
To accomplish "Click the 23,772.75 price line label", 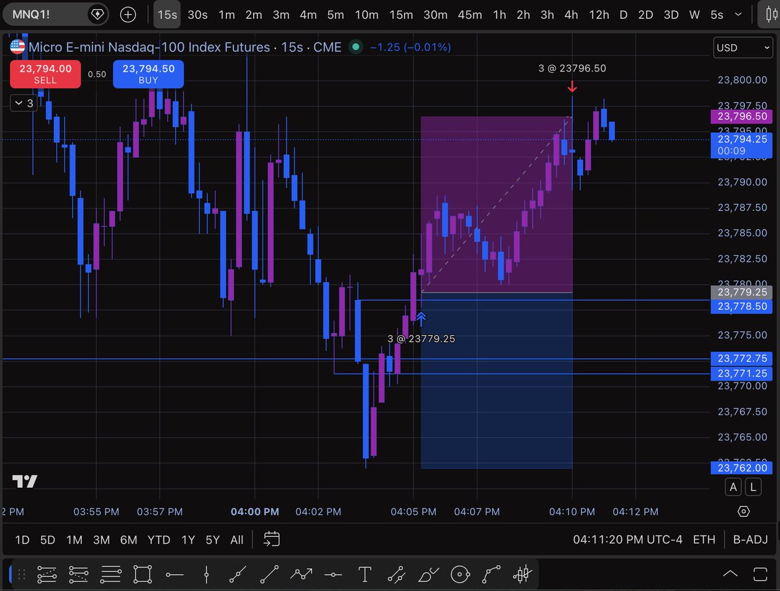I will [741, 358].
